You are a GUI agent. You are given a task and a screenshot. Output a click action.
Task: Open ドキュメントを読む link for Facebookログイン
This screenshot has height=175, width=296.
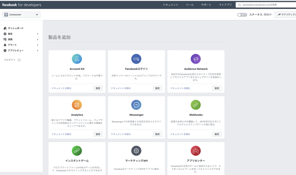tap(121, 88)
